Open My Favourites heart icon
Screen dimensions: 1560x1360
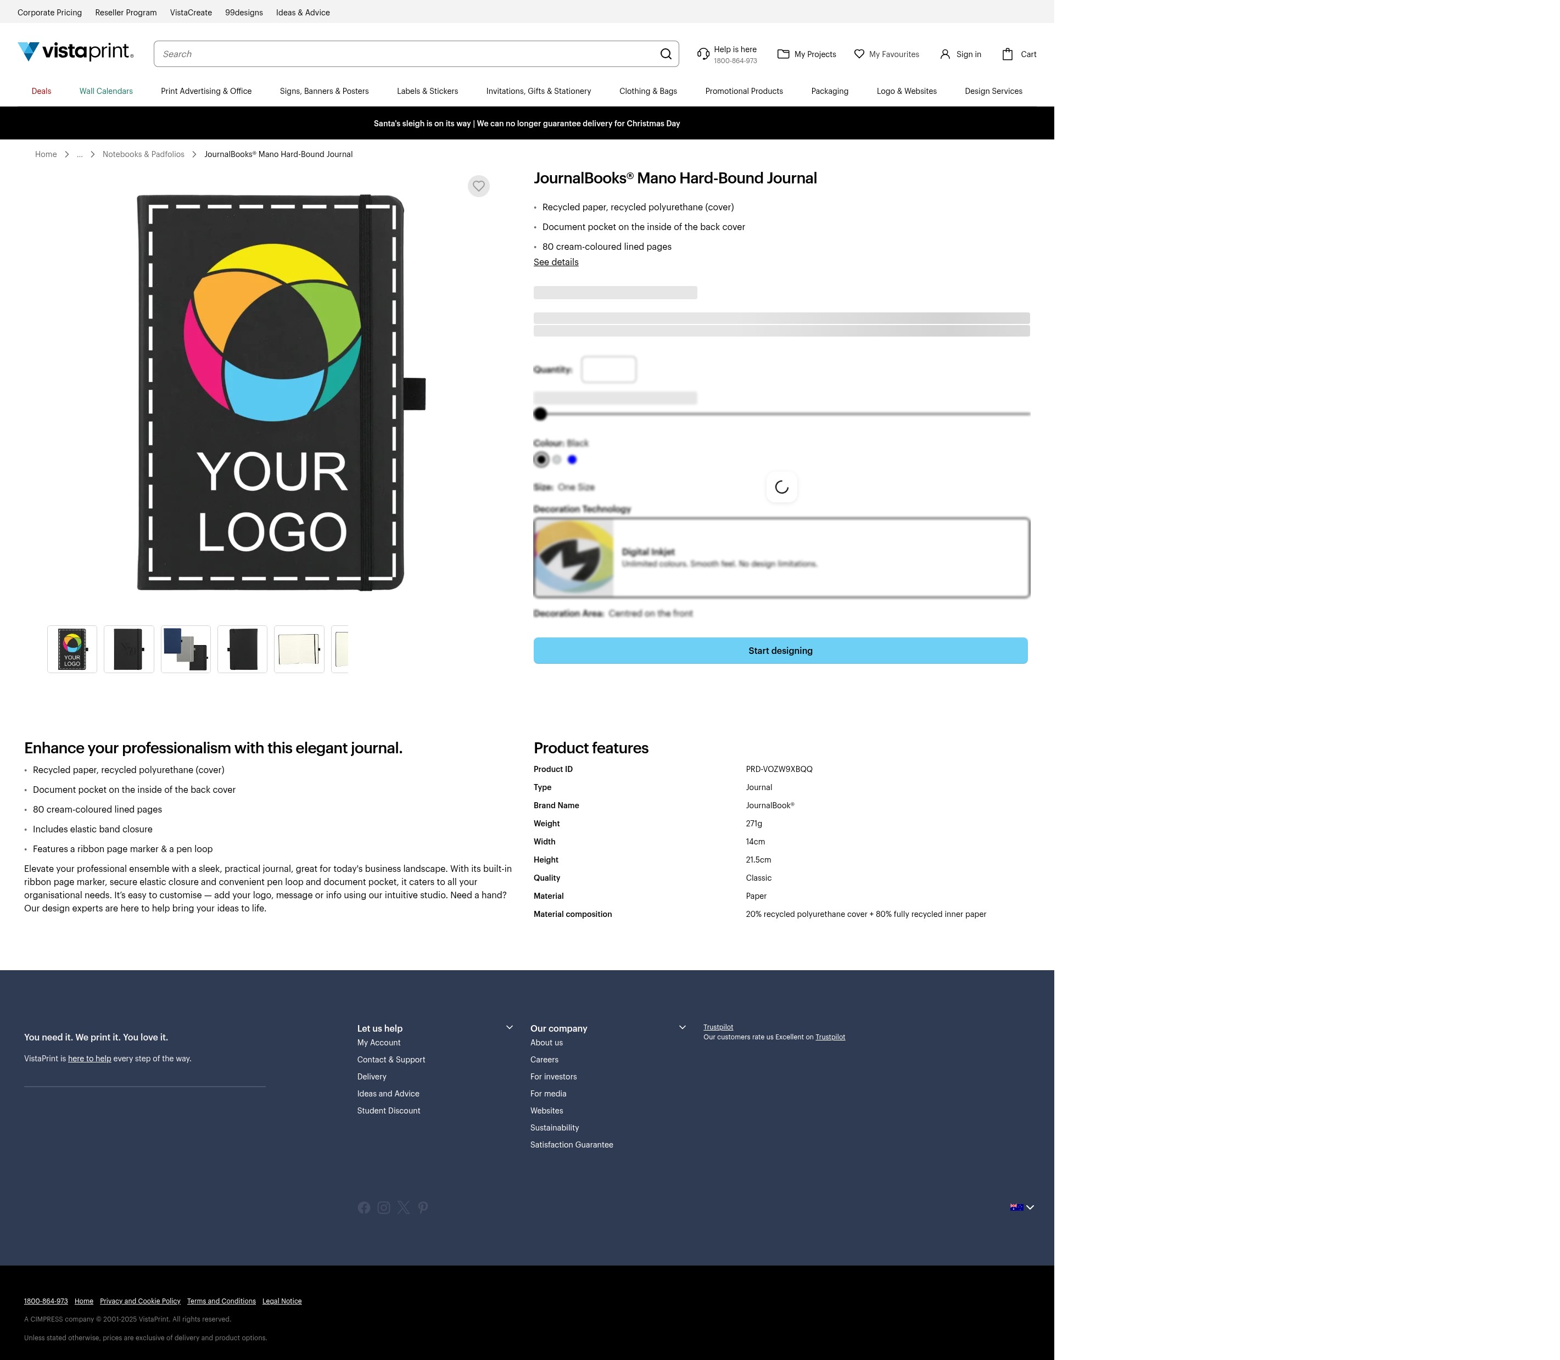859,54
